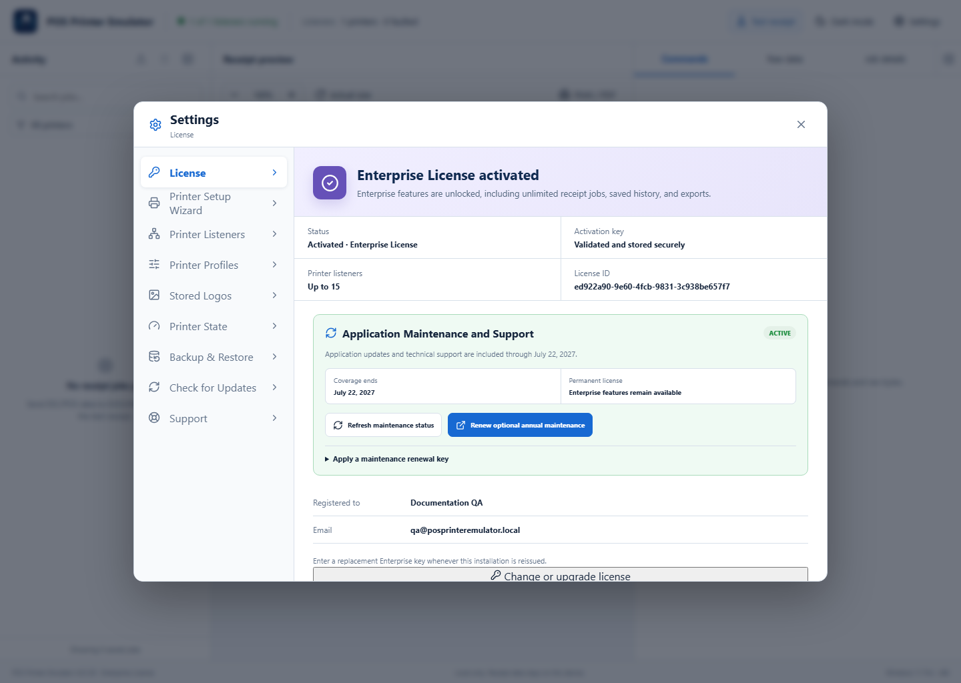Click the ACTIVE status badge
Viewport: 961px width, 683px height.
[779, 333]
